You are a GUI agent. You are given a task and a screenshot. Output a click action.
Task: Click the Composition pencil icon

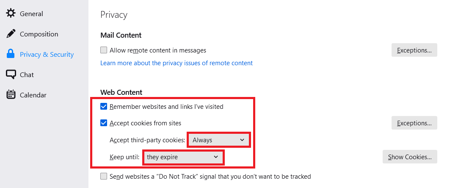(11, 34)
